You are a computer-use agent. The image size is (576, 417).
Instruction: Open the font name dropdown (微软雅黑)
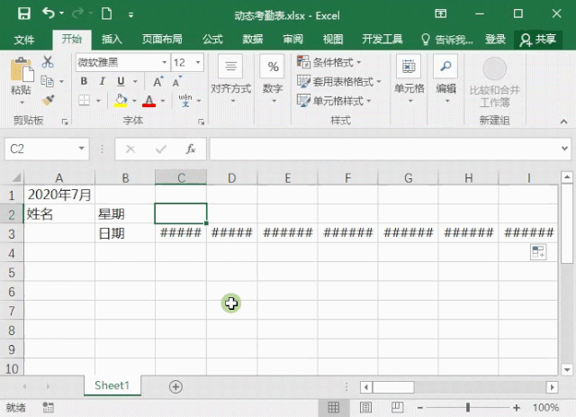(164, 62)
